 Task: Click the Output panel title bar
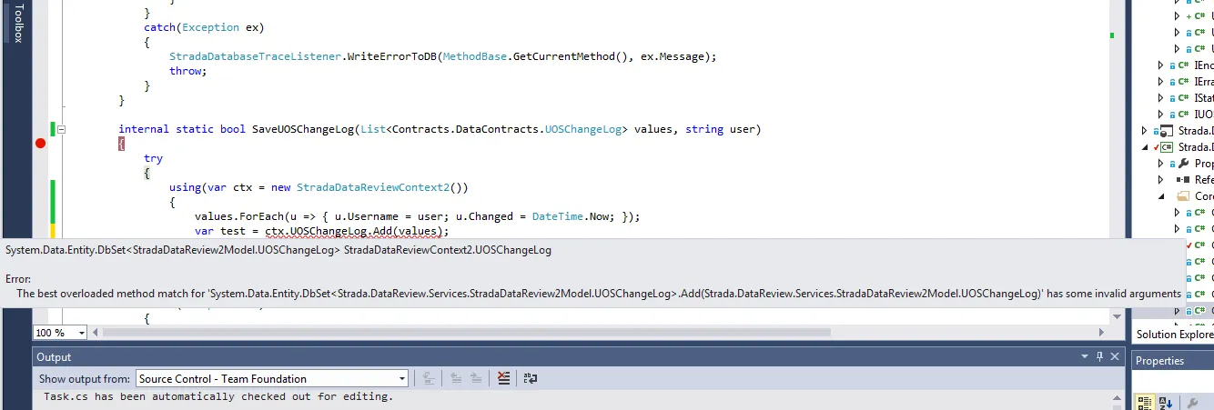(x=580, y=357)
